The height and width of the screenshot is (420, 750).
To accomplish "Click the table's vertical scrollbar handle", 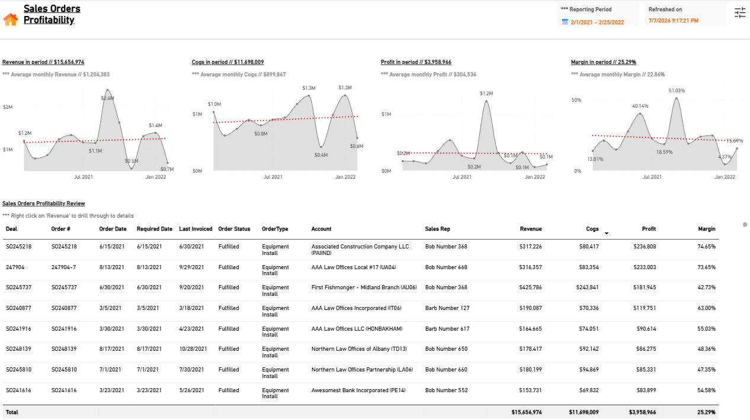I will pos(745,225).
